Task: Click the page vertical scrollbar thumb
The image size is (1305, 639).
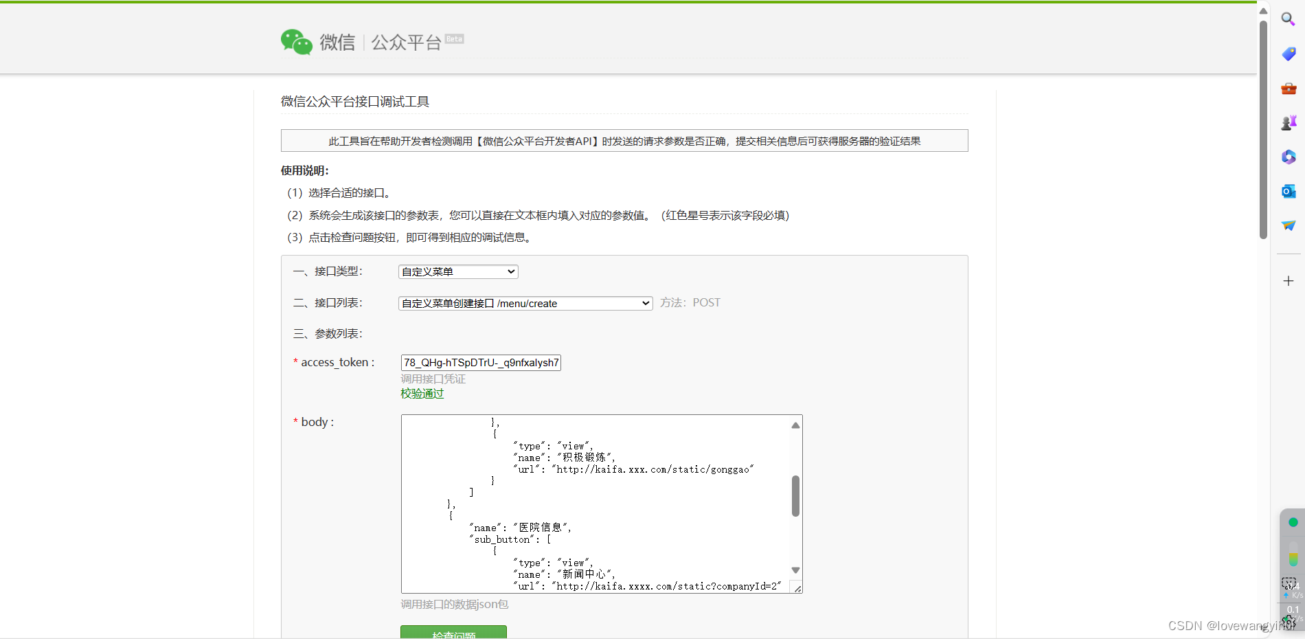Action: coord(1263,129)
